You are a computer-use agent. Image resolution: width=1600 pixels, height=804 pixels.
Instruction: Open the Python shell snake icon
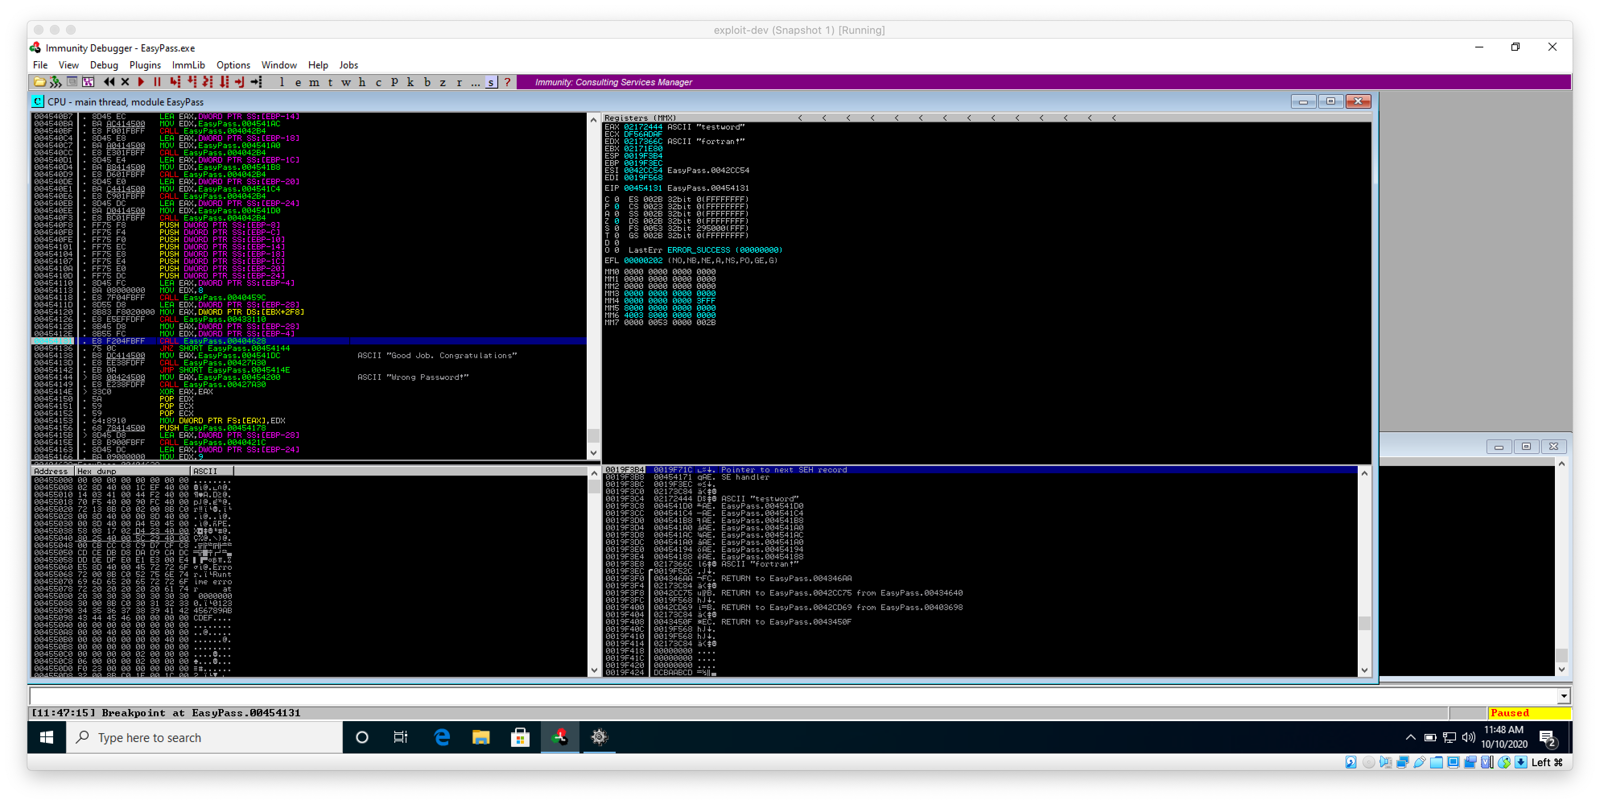tap(55, 82)
